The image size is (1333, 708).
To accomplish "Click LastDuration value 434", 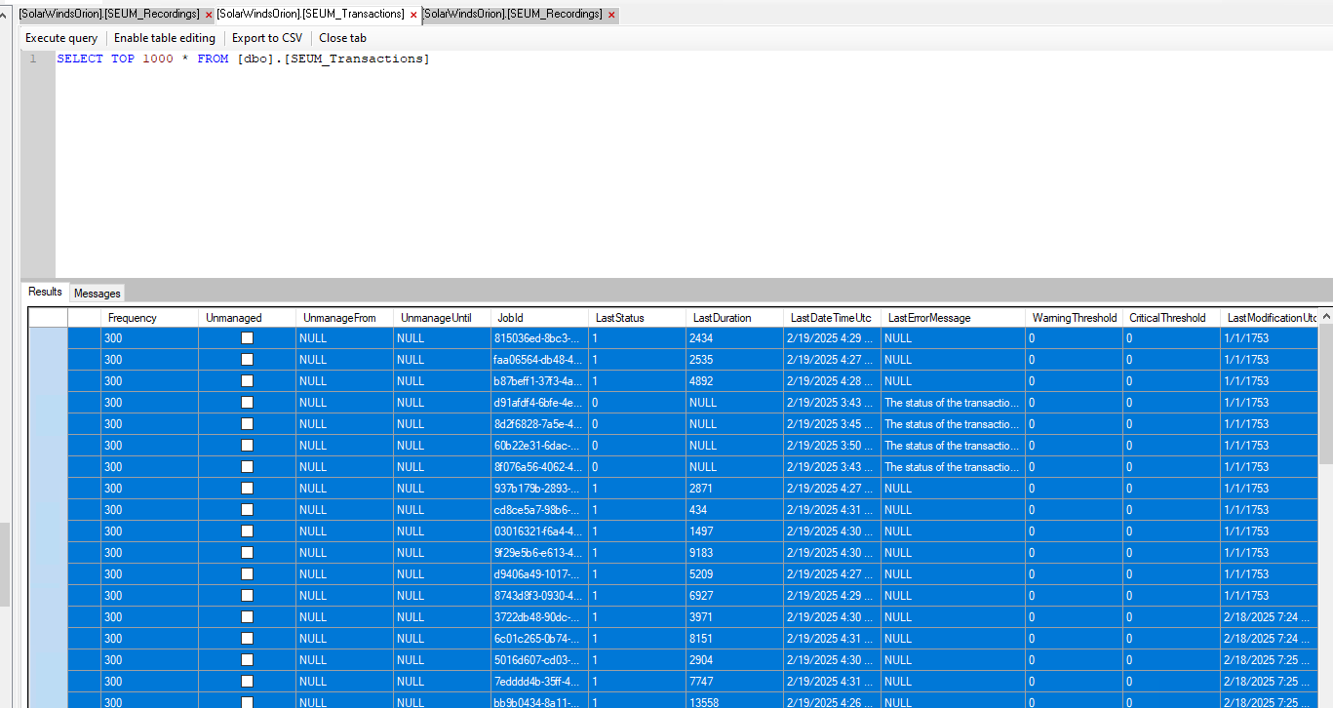I will (734, 510).
